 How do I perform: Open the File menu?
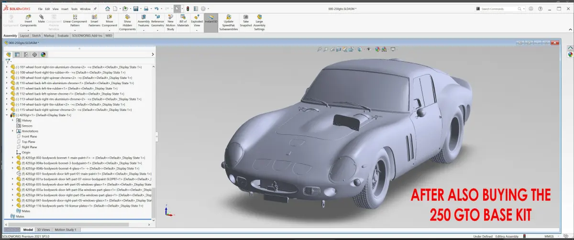(x=40, y=9)
